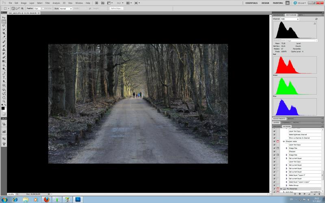Select the Eraser tool
The height and width of the screenshot is (203, 325).
[4, 57]
